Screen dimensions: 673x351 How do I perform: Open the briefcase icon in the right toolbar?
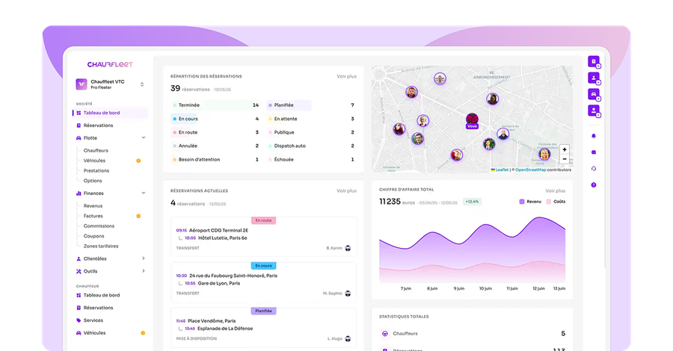click(x=594, y=152)
